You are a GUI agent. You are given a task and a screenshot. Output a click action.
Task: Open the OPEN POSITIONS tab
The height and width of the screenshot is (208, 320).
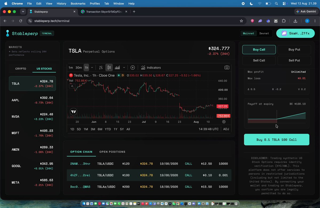112,152
